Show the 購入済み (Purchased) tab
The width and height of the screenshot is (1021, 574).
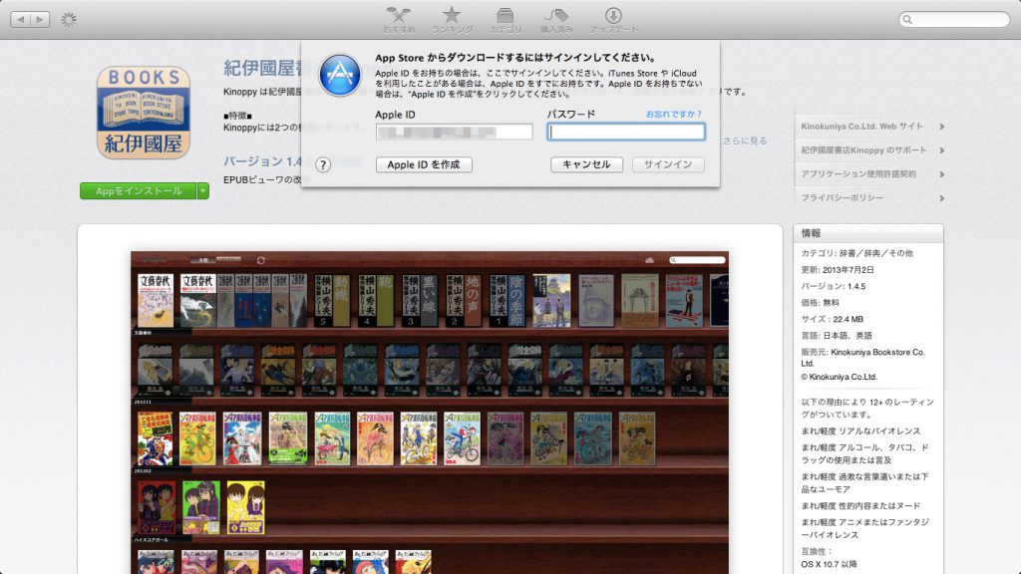click(556, 20)
